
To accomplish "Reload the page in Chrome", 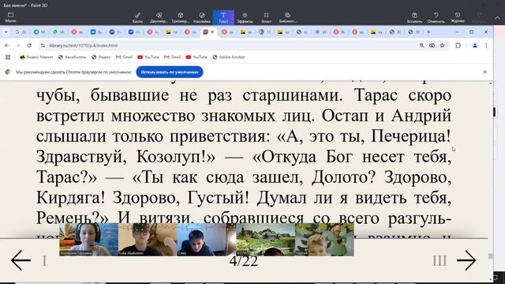I will (x=29, y=46).
